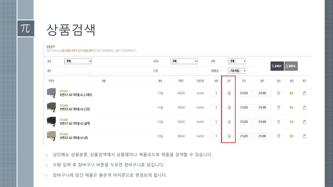Add the 그레이 table to cart
Screen dimensions: 333x187
229,93
